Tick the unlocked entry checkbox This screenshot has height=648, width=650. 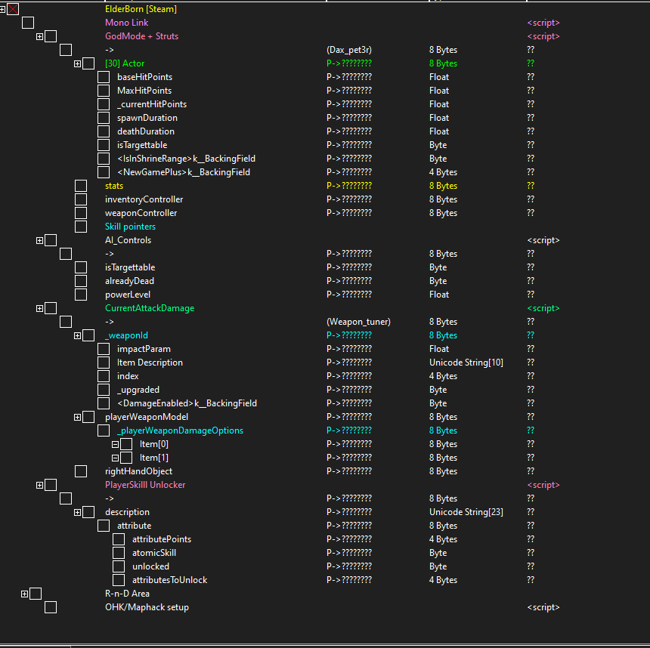[x=119, y=566]
